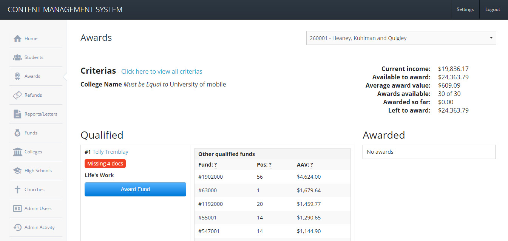Select the Churches cross icon
The image size is (508, 241).
point(17,189)
